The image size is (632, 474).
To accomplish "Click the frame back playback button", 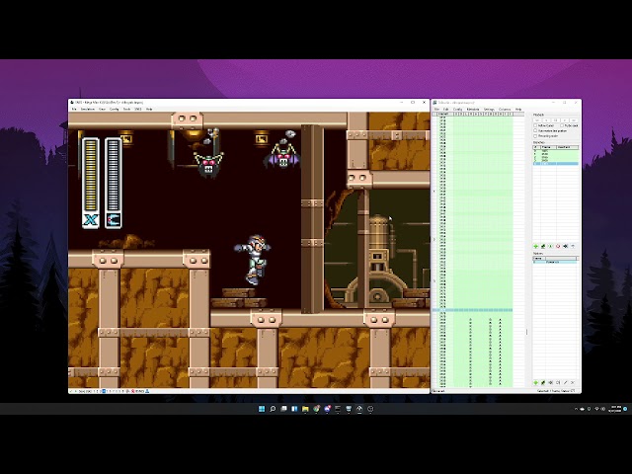I will pyautogui.click(x=546, y=120).
